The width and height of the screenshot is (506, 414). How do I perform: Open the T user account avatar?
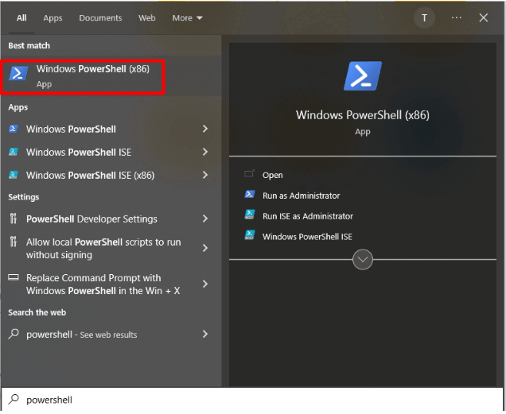pos(424,17)
